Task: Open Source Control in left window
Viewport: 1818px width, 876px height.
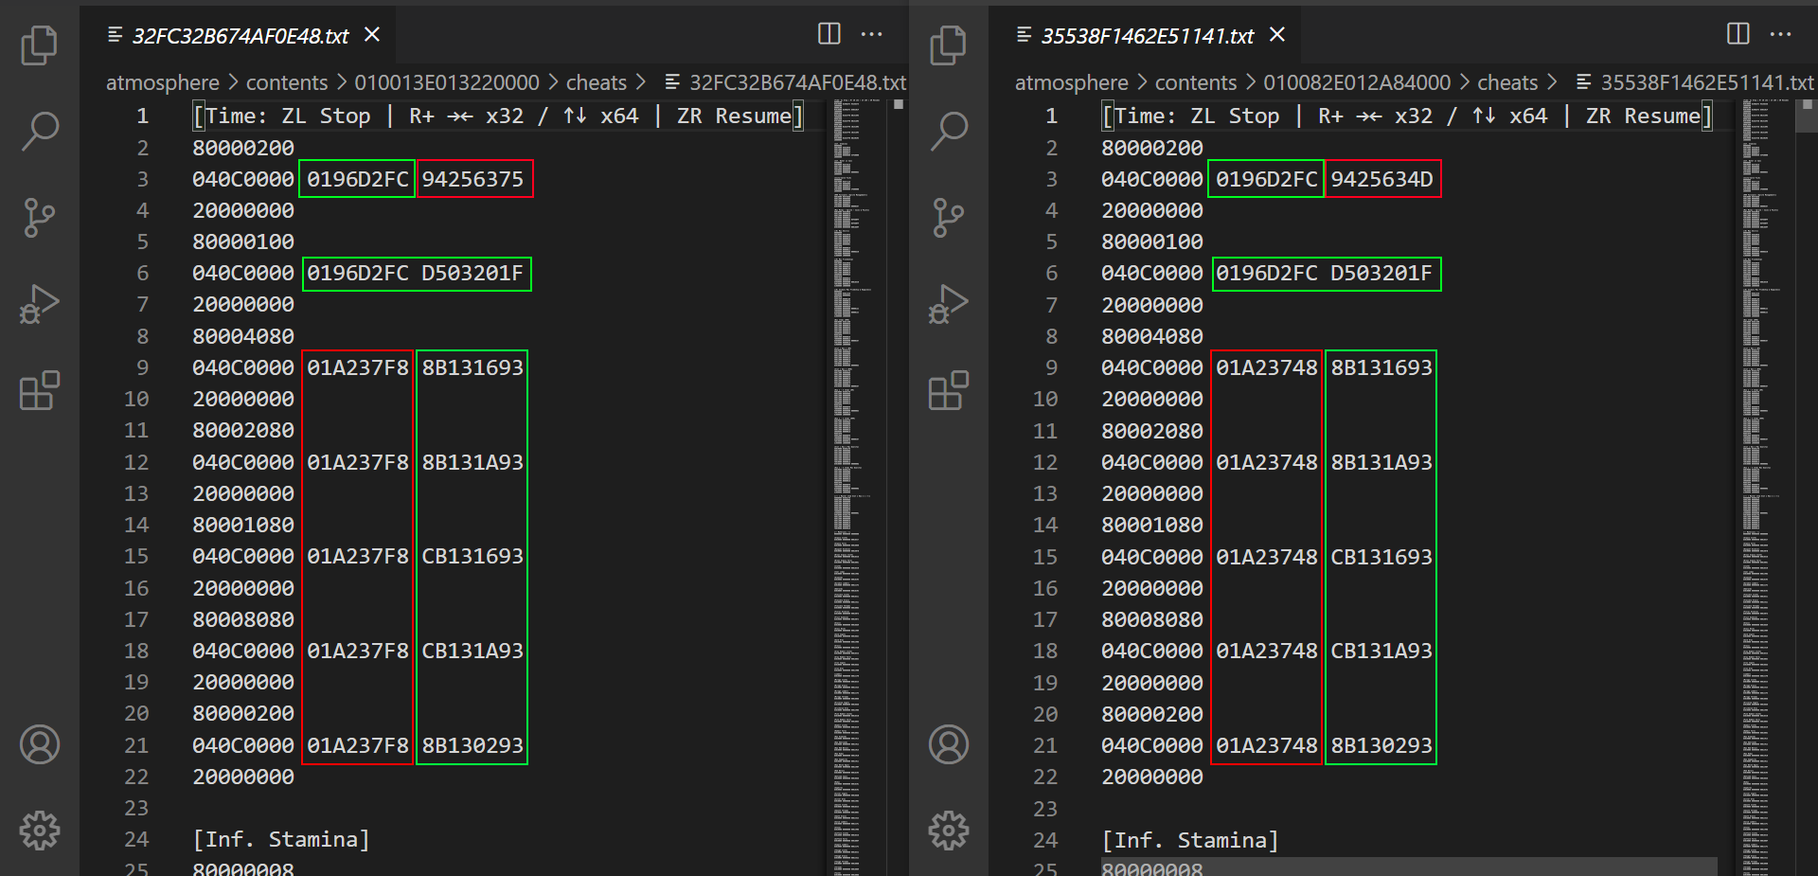Action: coord(39,217)
